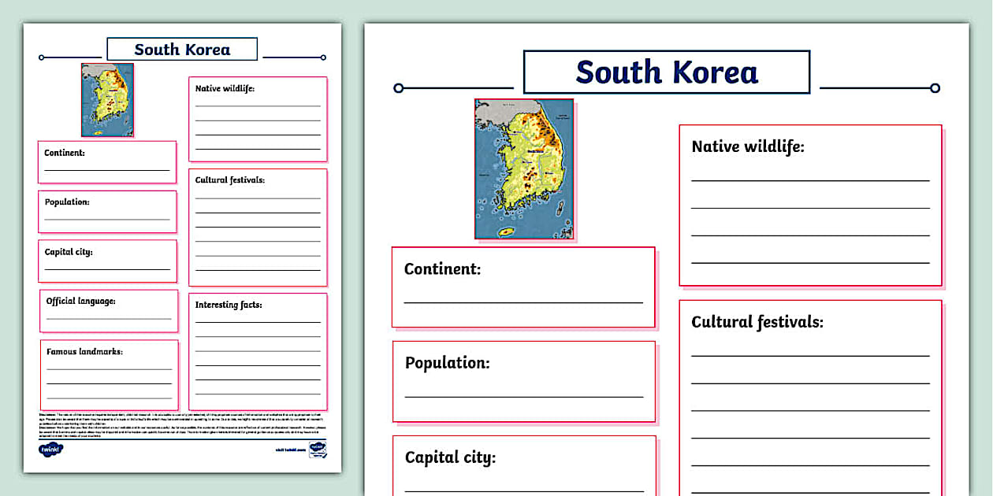993x496 pixels.
Task: Select the Population section on the left page
Action: coord(107,210)
